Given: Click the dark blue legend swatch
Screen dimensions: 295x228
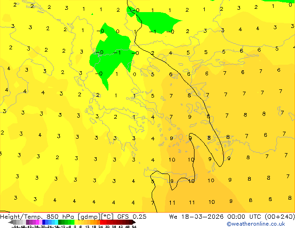Looking at the screenshot, I should (x=44, y=222).
